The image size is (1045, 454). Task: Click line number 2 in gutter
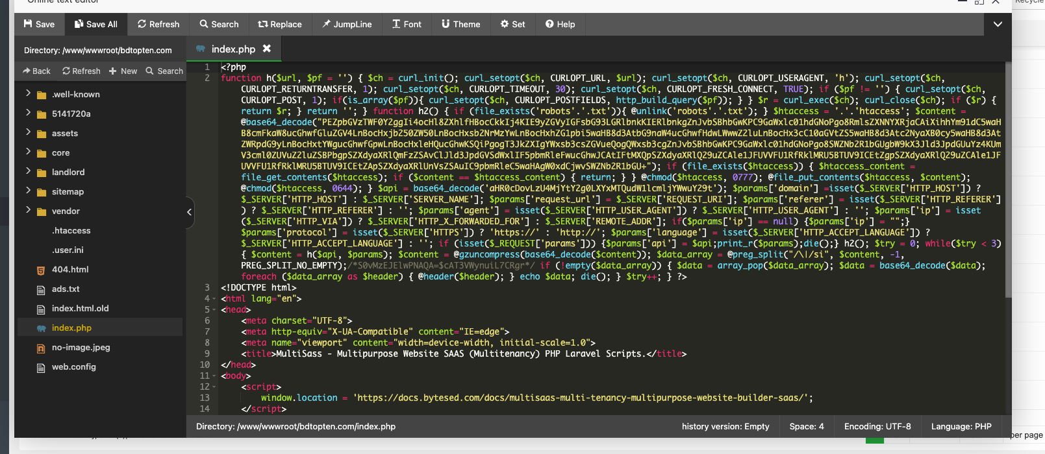[207, 78]
